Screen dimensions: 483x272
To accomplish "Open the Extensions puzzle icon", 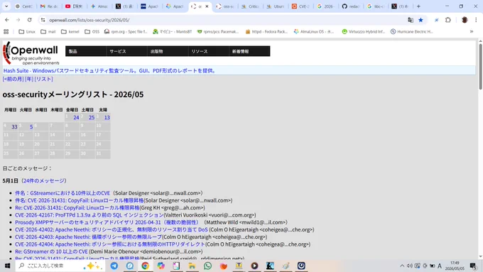I will tap(448, 20).
